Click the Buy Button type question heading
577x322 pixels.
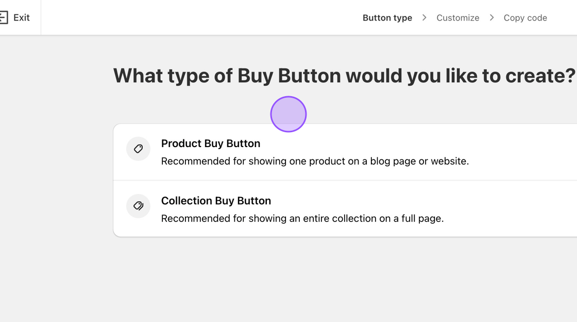[344, 76]
